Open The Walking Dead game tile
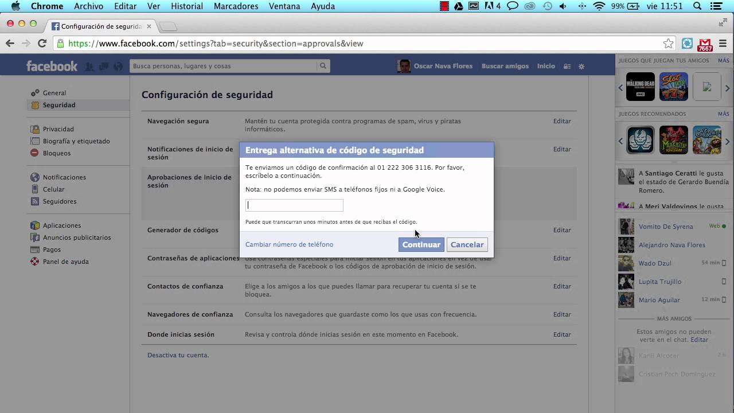The width and height of the screenshot is (734, 413). click(x=641, y=87)
